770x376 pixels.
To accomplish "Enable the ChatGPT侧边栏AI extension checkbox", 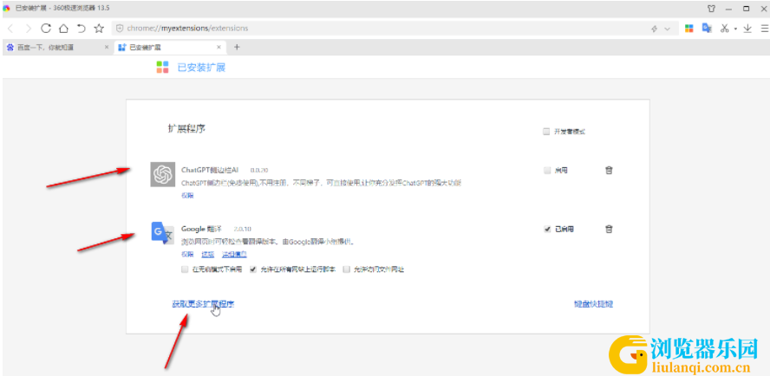I will 546,171.
